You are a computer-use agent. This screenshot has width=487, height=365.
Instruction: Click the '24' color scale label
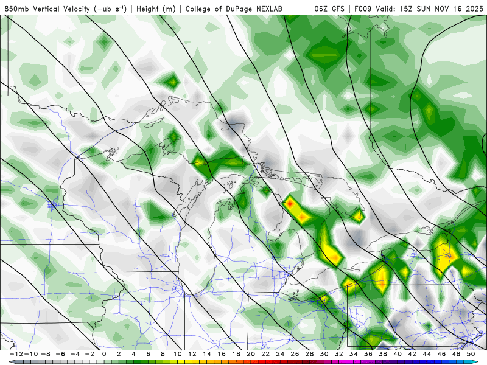click(x=280, y=354)
